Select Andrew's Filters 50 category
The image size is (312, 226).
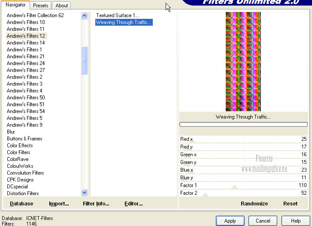click(x=26, y=98)
